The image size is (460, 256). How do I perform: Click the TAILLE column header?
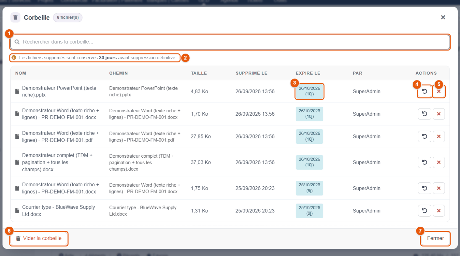coord(199,73)
